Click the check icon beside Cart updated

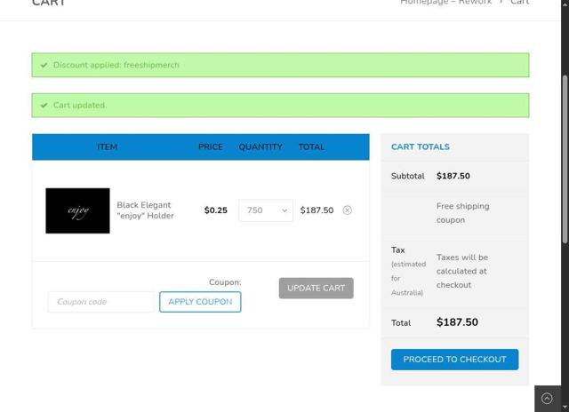[44, 106]
